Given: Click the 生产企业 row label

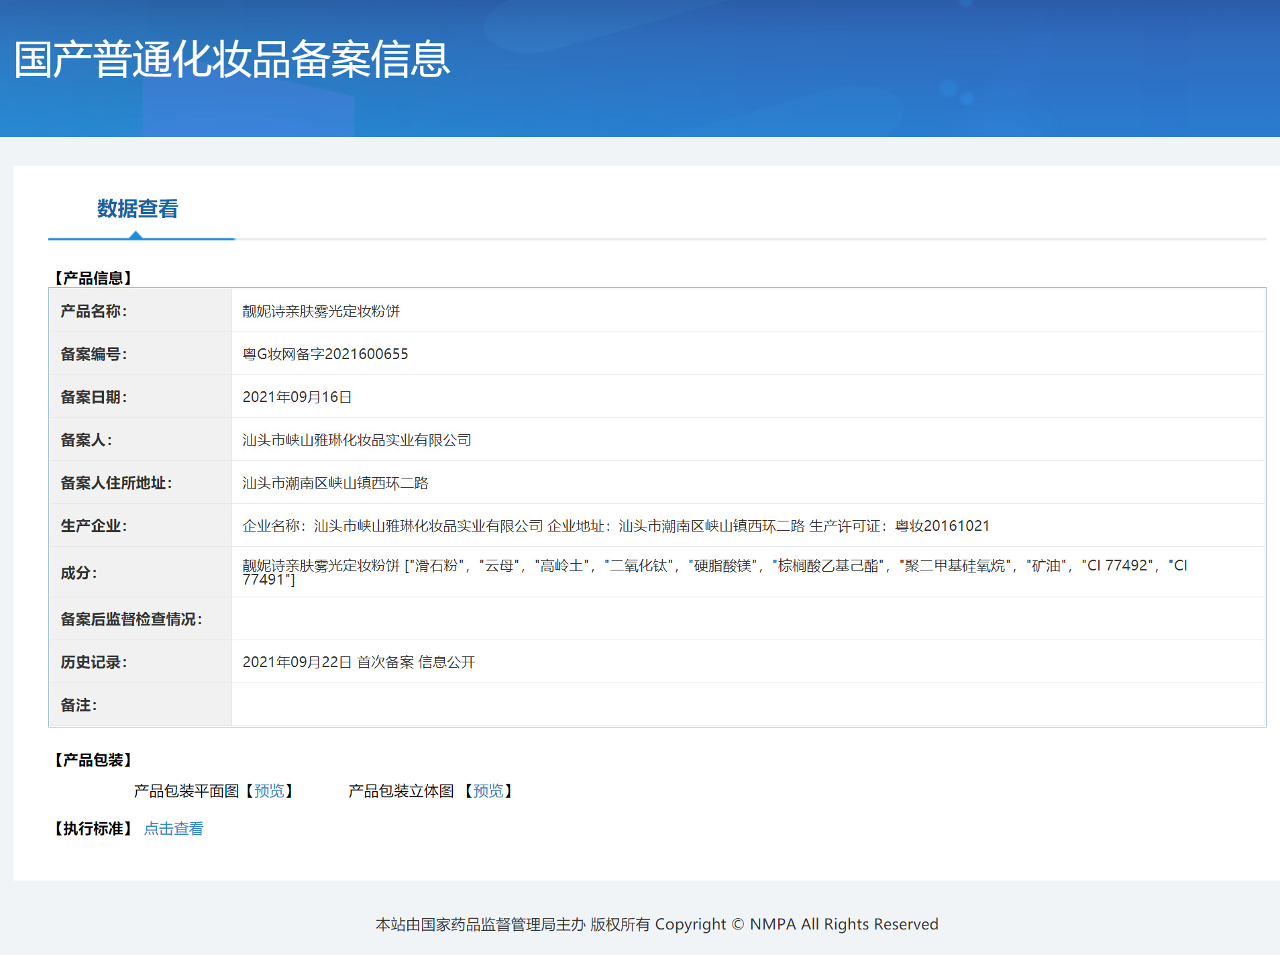Looking at the screenshot, I should 94,526.
